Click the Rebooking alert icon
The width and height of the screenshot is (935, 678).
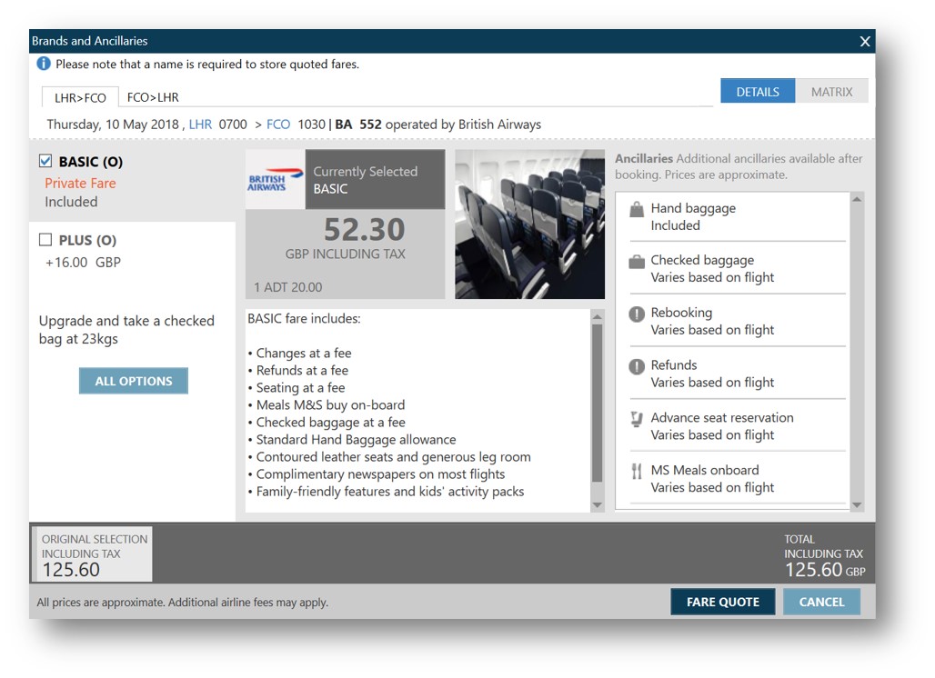point(637,314)
